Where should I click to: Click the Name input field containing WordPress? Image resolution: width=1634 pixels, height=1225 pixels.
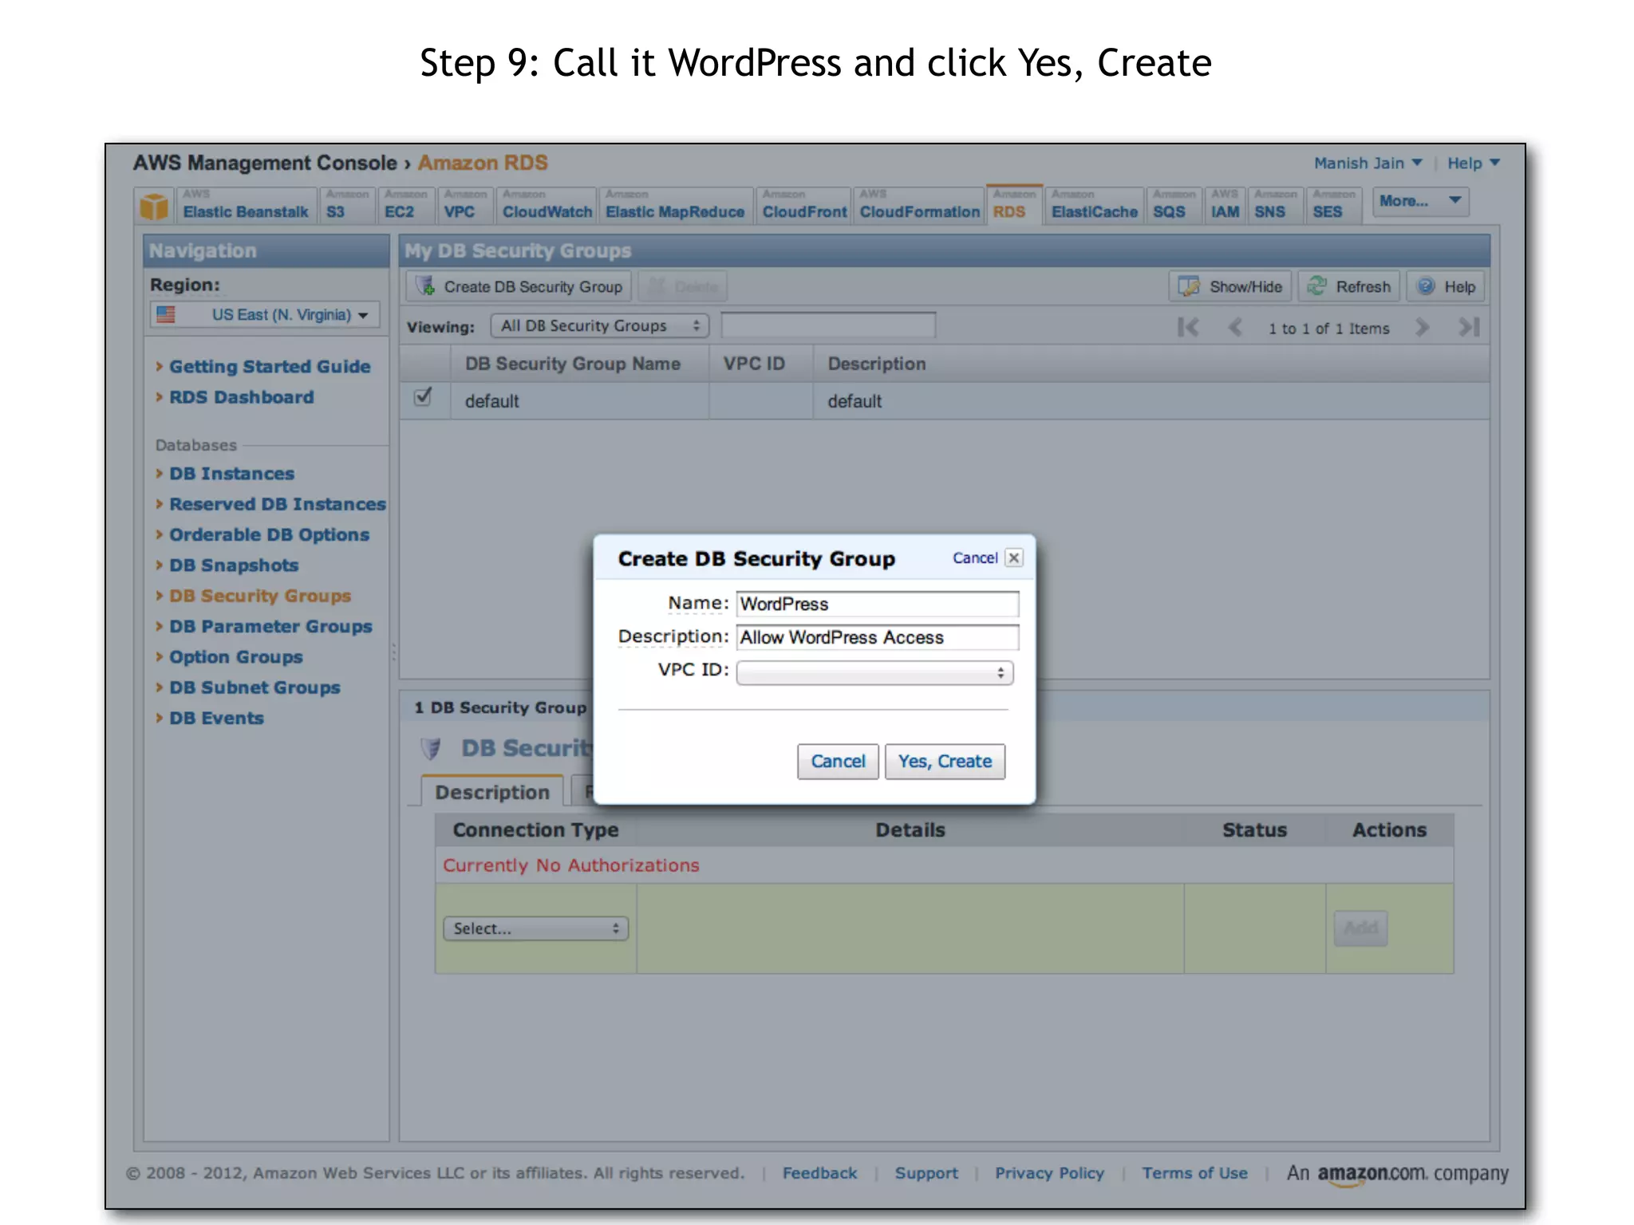coord(877,604)
